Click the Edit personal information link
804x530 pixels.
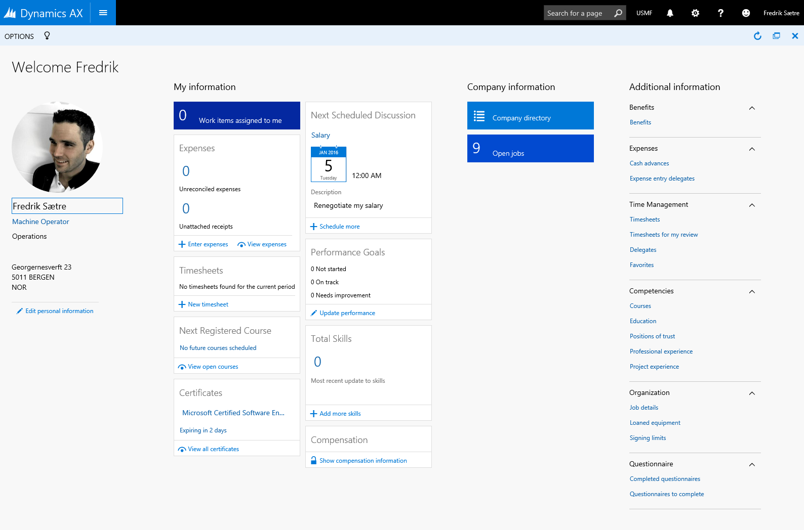click(59, 311)
